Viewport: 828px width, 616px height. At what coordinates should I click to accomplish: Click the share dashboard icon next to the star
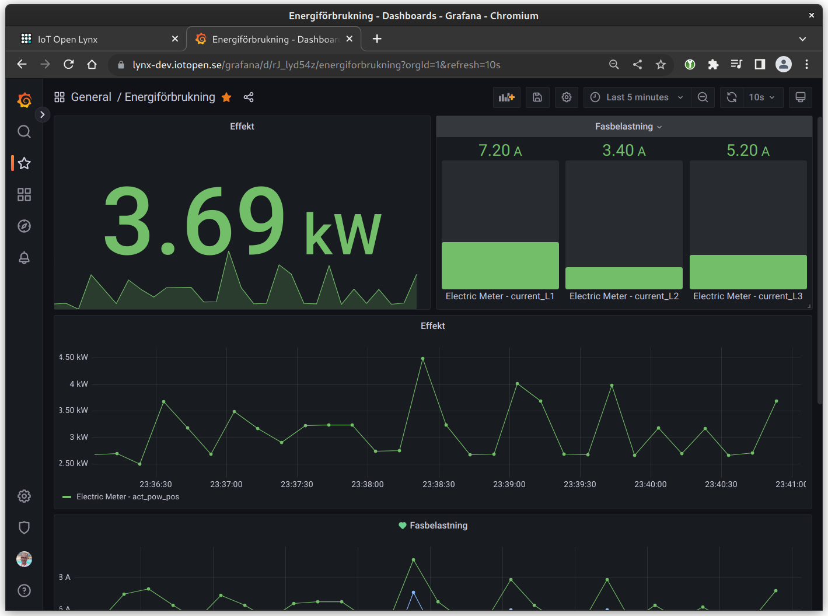249,97
